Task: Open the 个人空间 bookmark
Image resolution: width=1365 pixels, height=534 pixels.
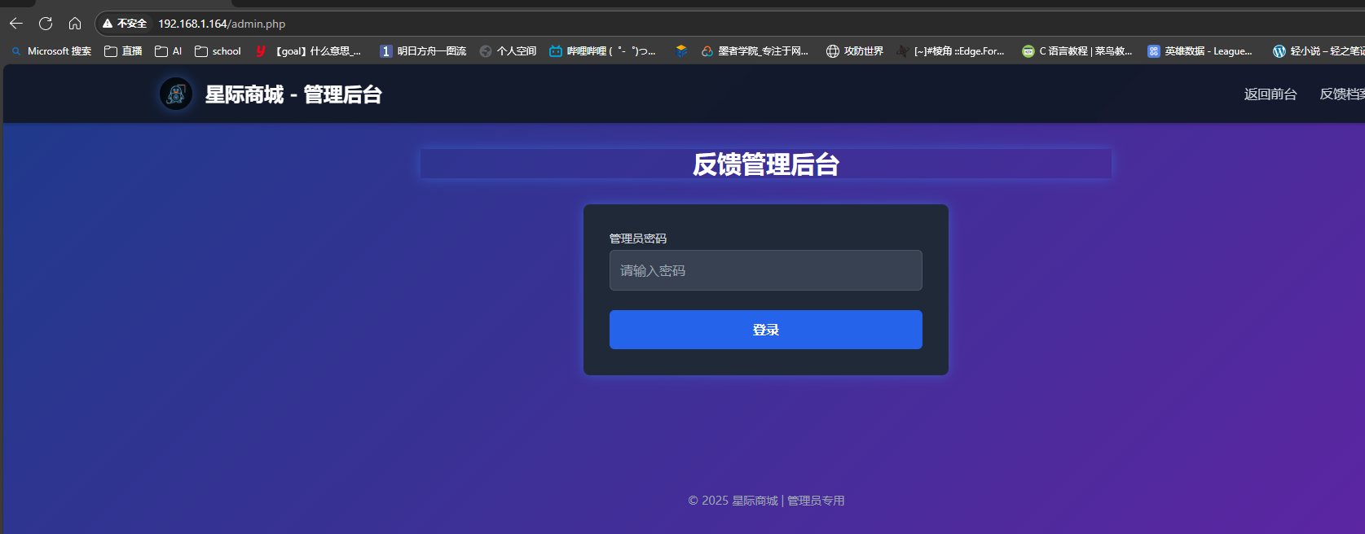Action: (x=508, y=51)
